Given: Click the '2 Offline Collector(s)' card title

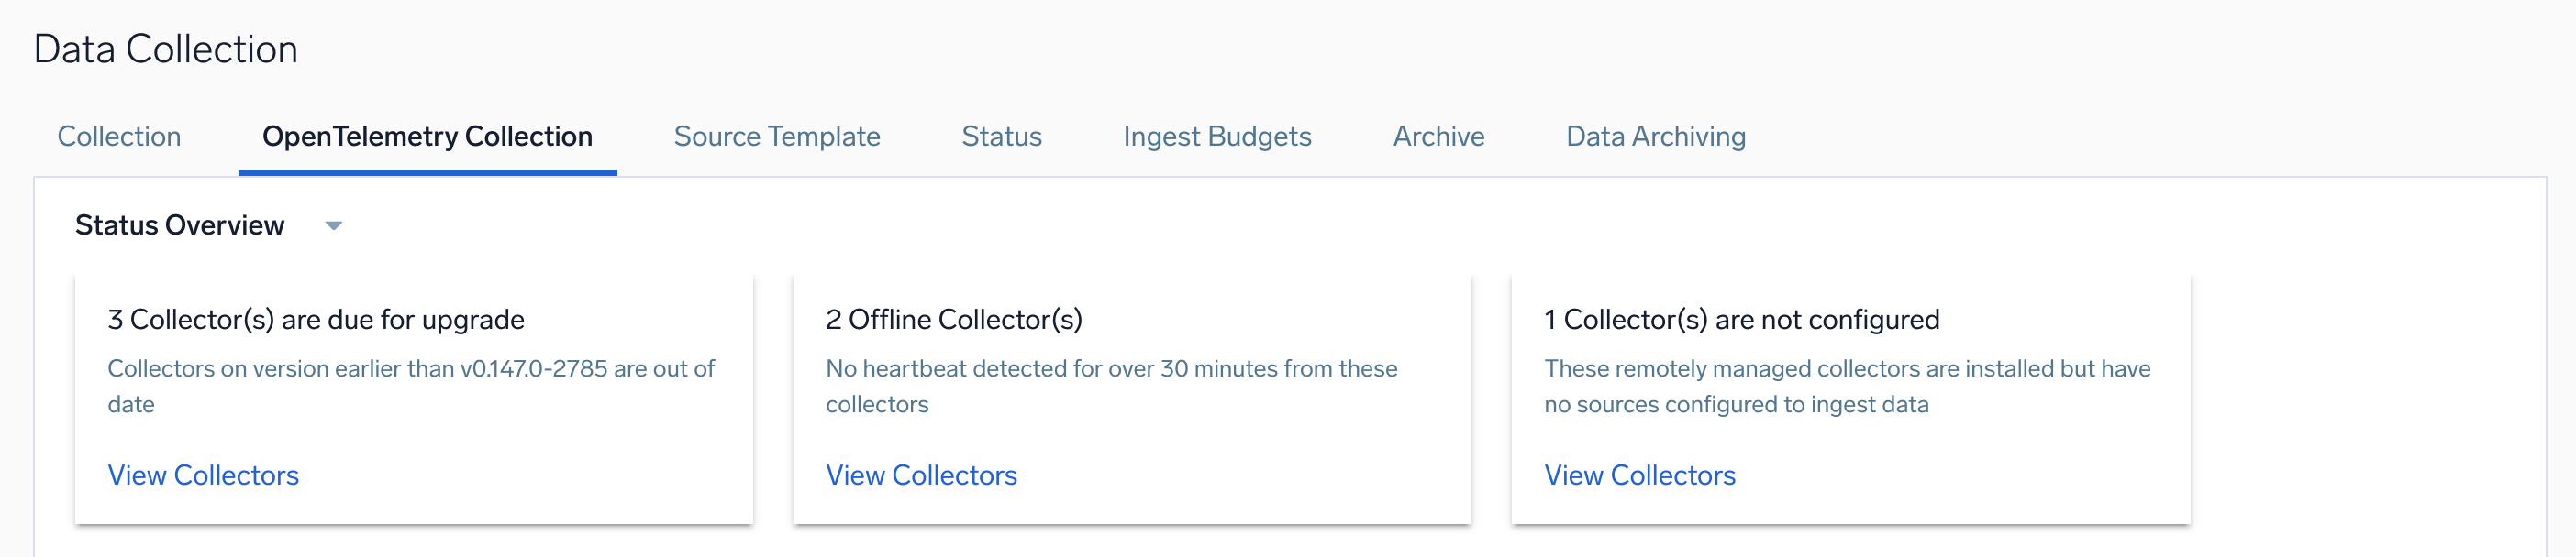Looking at the screenshot, I should (953, 320).
